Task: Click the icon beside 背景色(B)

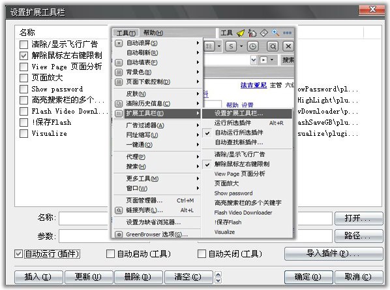Action: coord(119,72)
